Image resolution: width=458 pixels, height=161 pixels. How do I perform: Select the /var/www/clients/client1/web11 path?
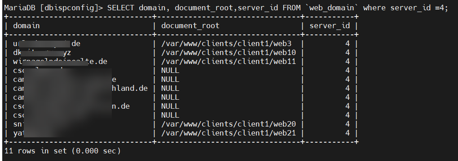point(229,61)
